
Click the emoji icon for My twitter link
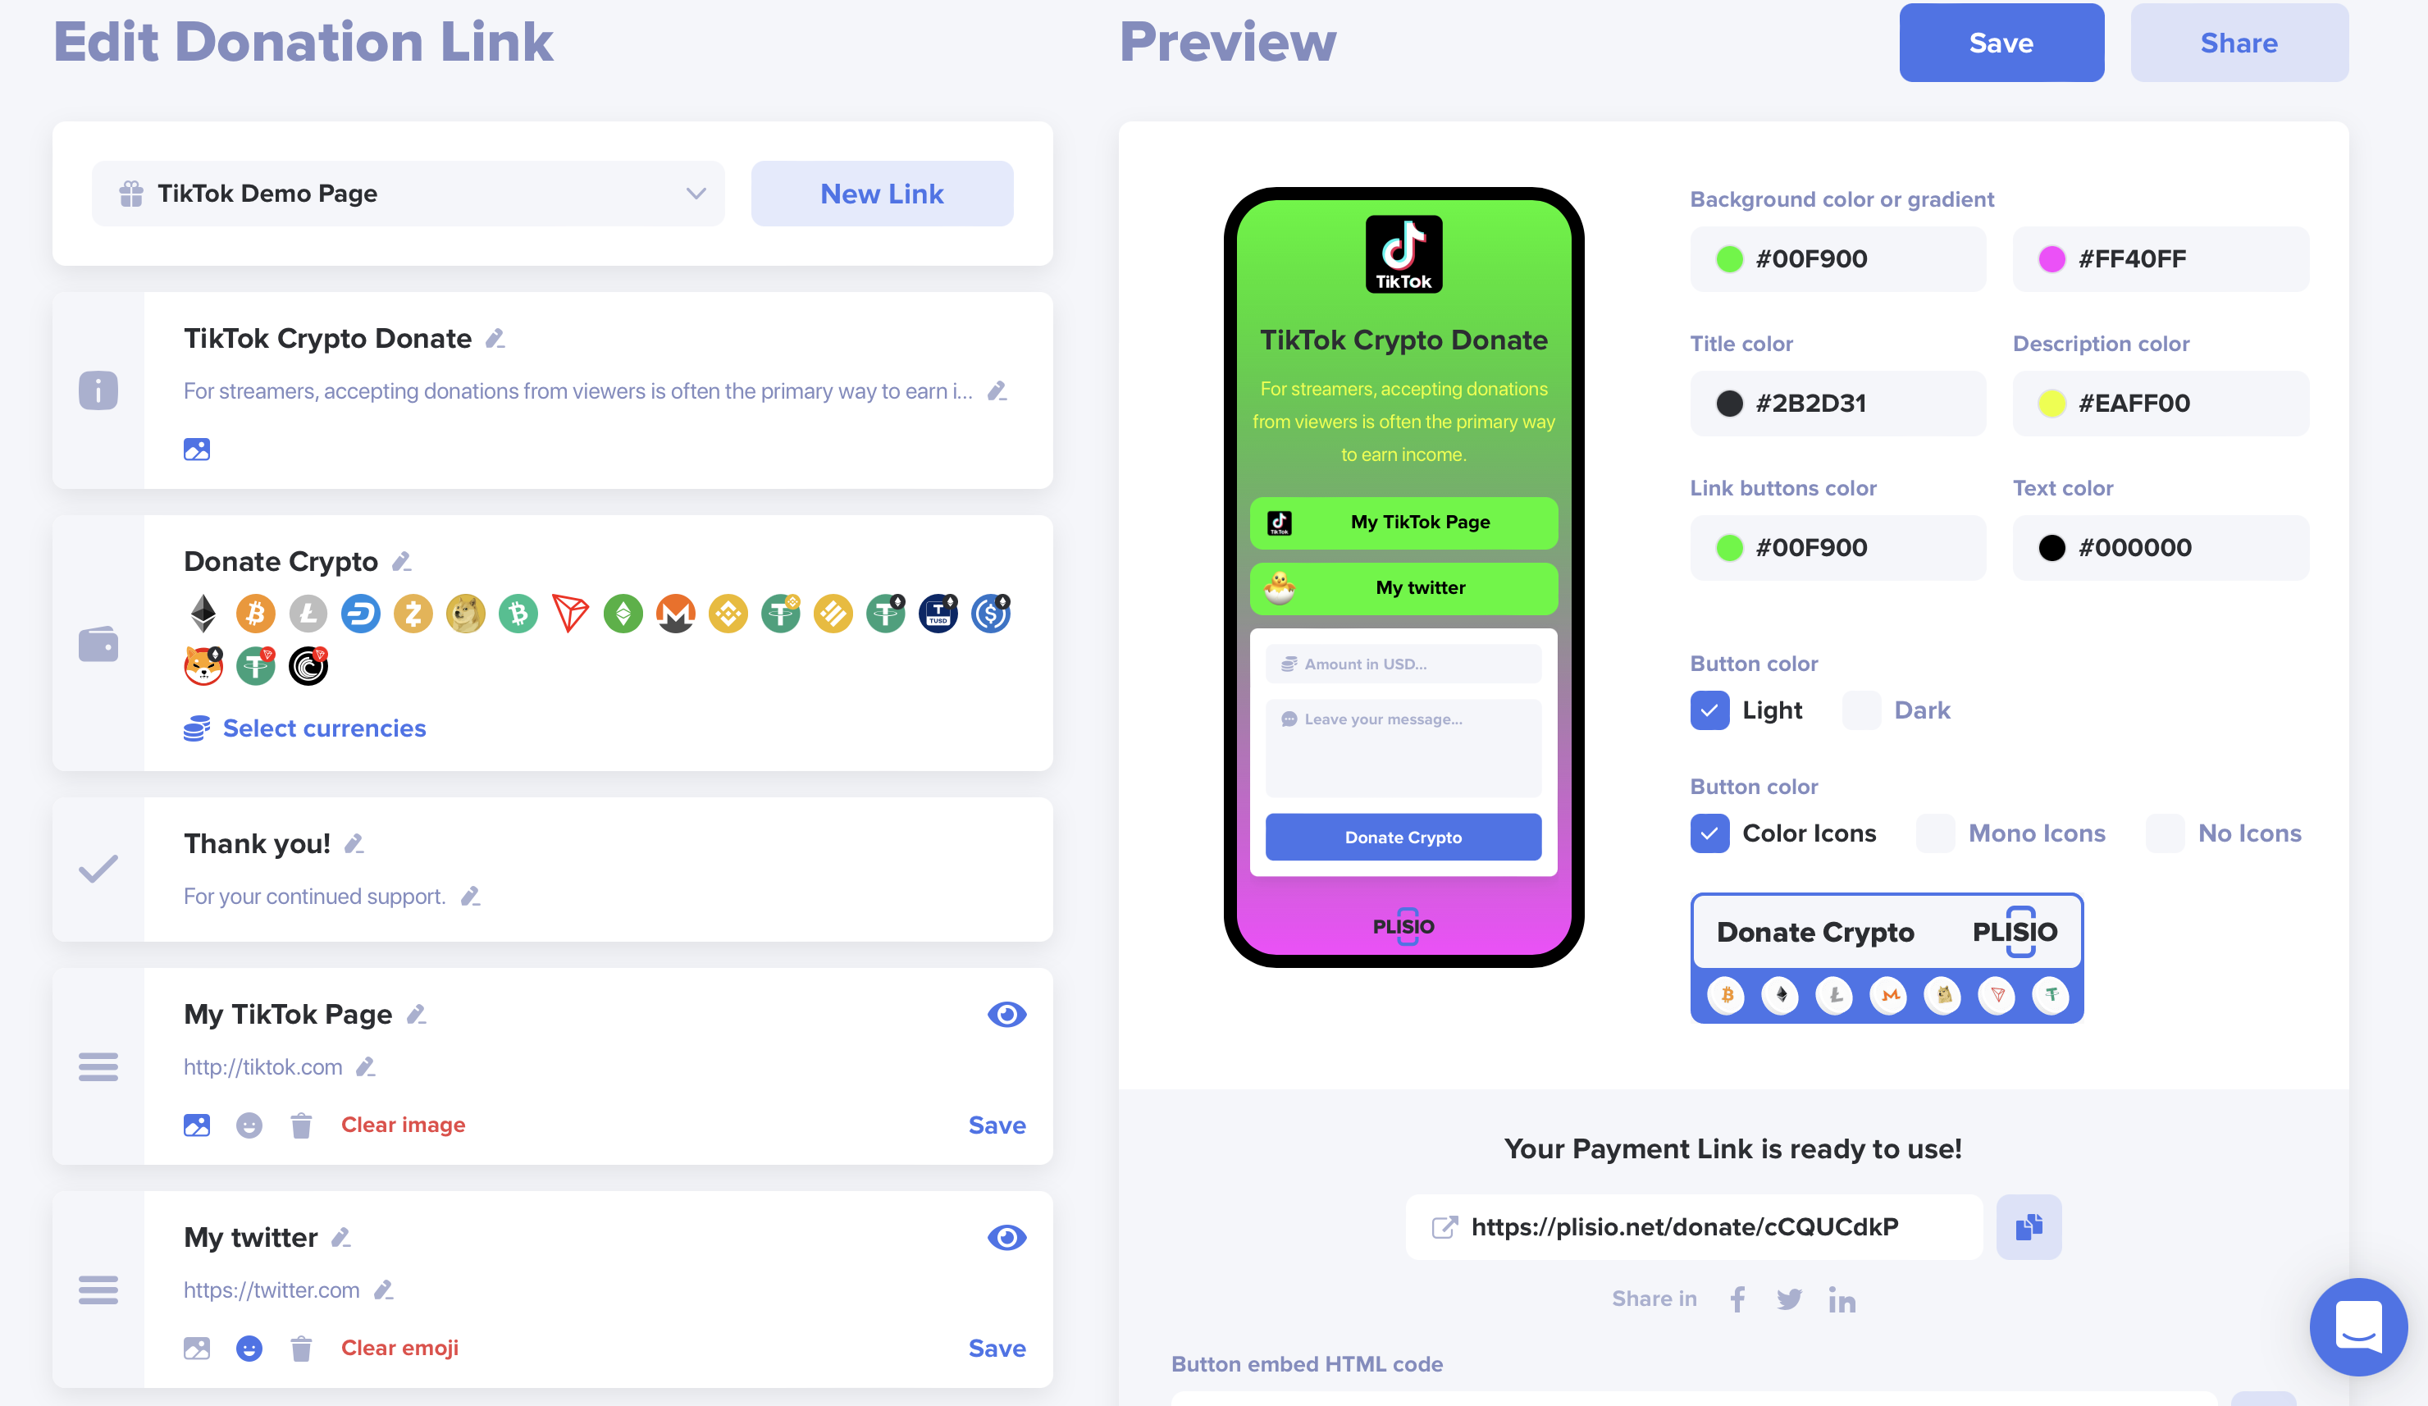[x=248, y=1348]
